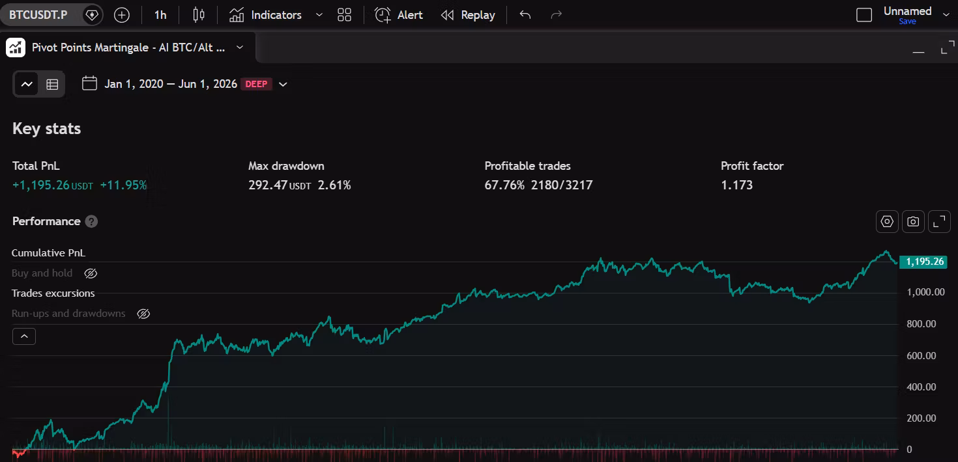Expand the arrow beside Indicators
Screen dimensions: 958x462
pos(319,14)
